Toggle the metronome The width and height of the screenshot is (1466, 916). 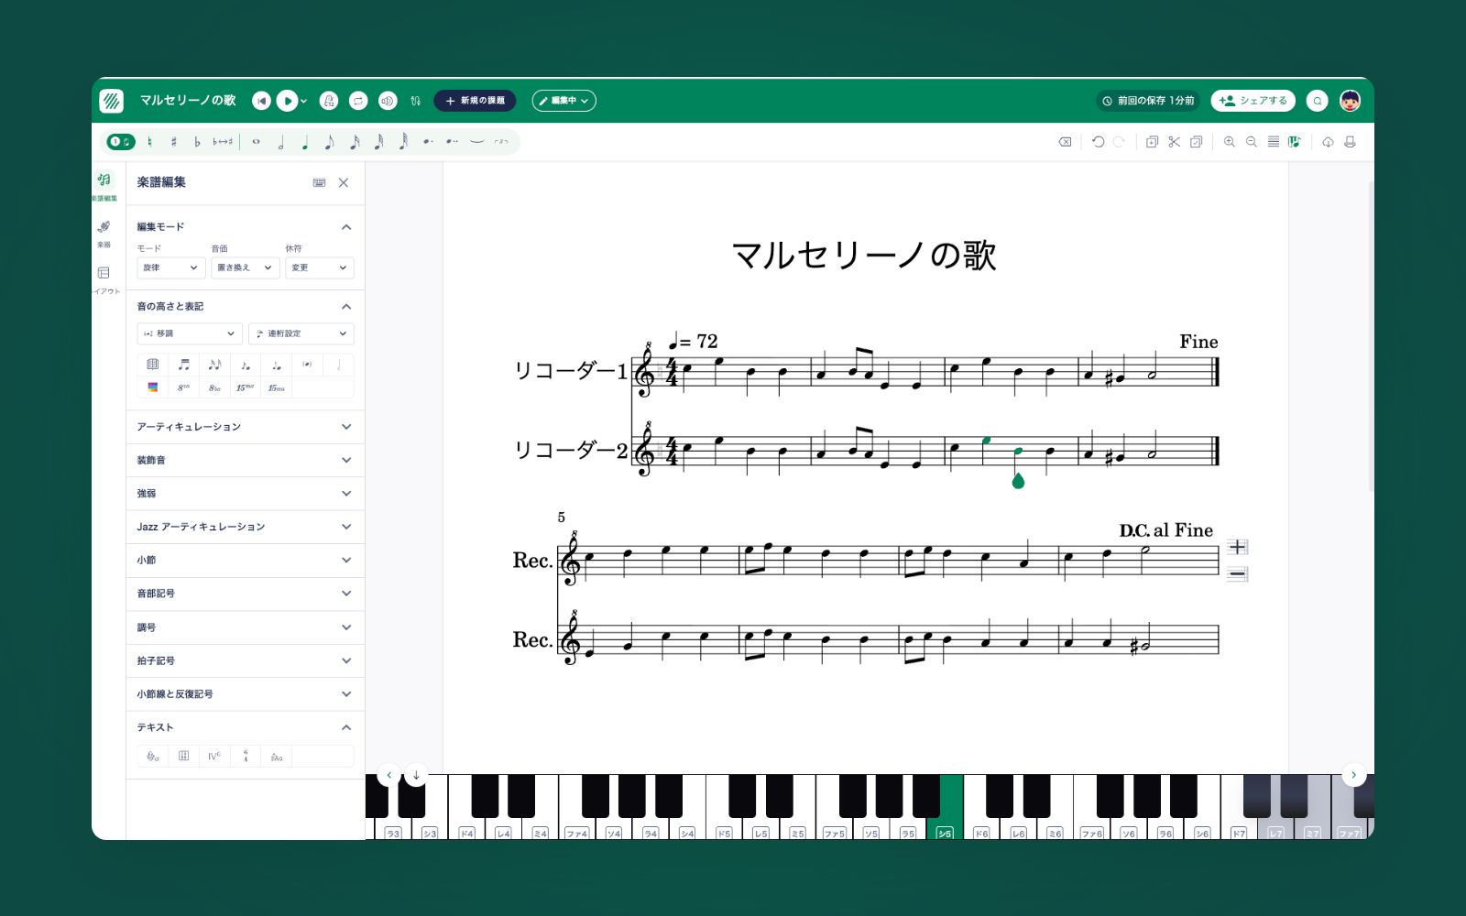(329, 101)
